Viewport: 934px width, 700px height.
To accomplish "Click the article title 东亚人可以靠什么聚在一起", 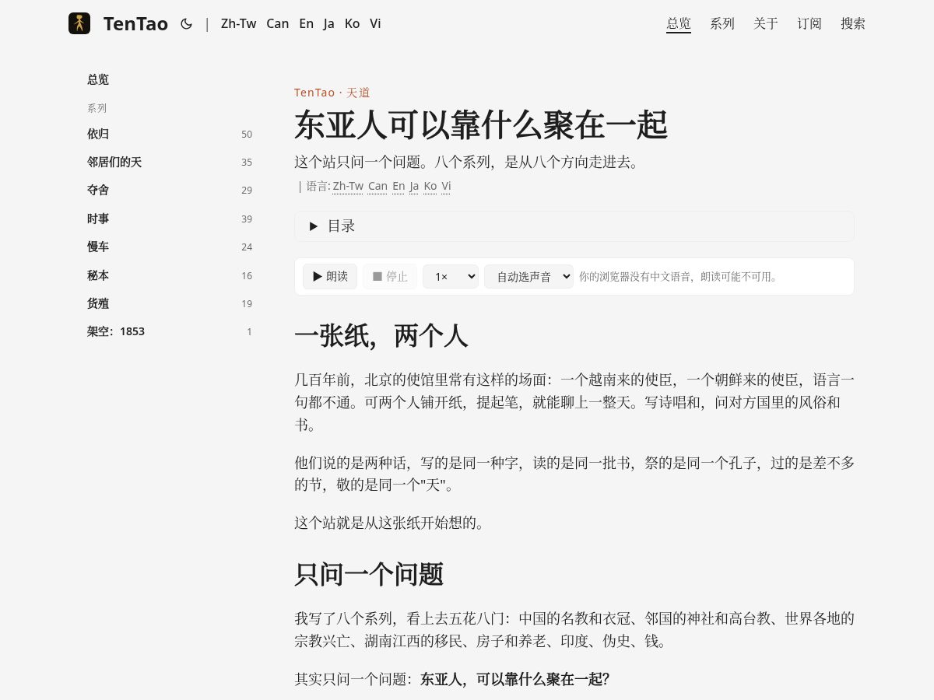I will click(x=481, y=125).
